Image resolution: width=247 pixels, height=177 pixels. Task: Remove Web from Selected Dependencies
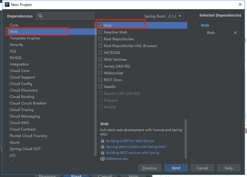pyautogui.click(x=235, y=33)
